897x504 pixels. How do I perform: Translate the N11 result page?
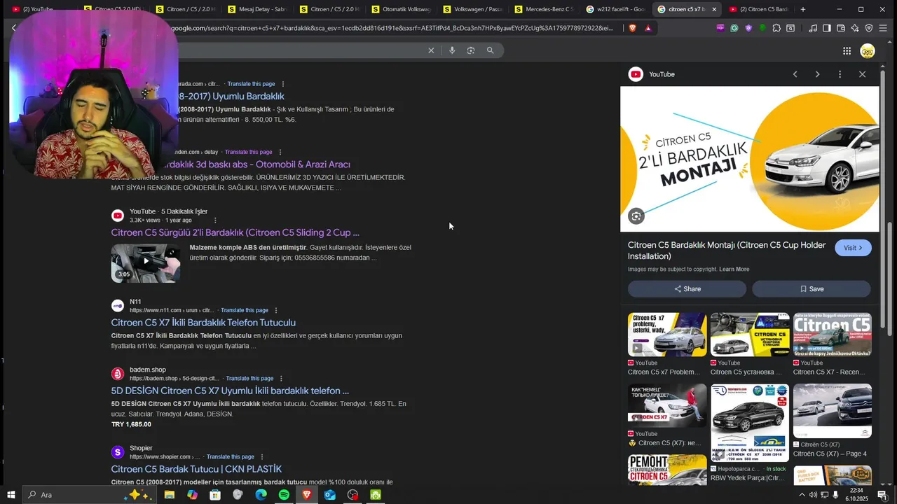pyautogui.click(x=245, y=310)
